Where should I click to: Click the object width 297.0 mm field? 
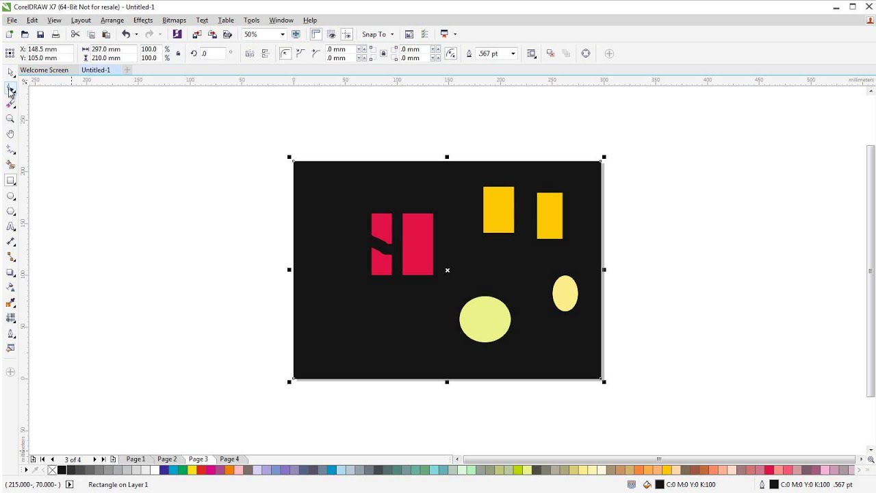(x=114, y=49)
